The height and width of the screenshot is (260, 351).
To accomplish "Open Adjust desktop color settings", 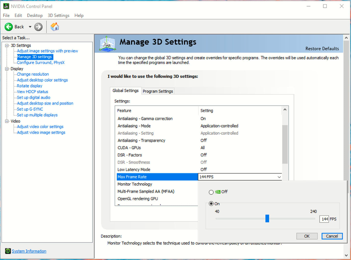I will coord(42,80).
